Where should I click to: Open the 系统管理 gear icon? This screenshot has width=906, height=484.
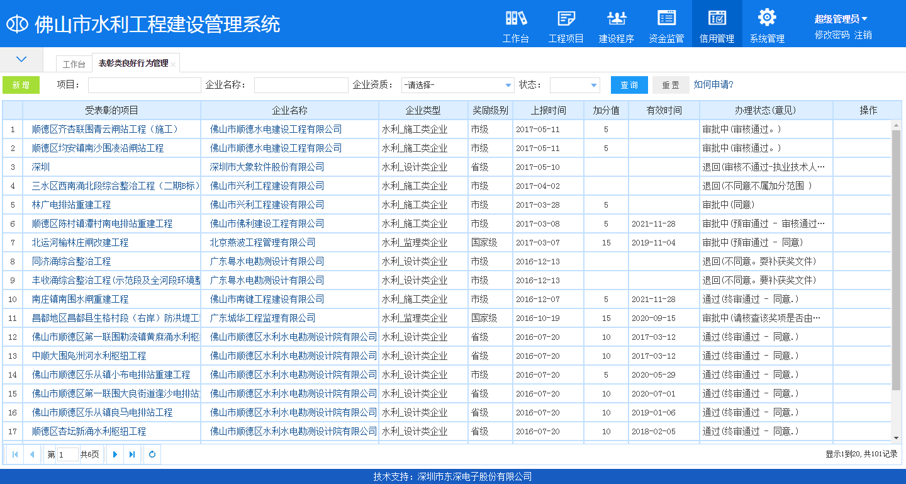click(767, 18)
